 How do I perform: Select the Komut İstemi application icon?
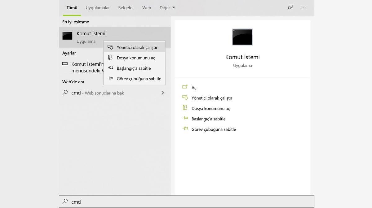coord(67,36)
